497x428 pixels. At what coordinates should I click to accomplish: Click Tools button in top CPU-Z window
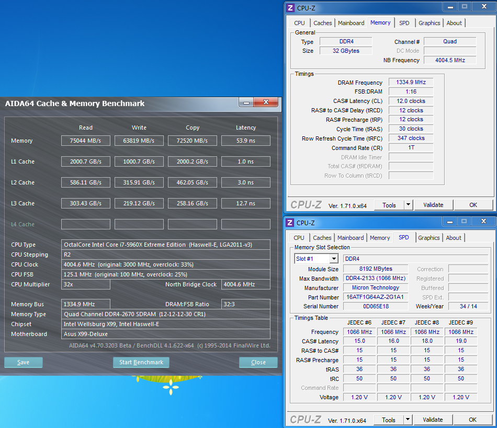pyautogui.click(x=389, y=205)
